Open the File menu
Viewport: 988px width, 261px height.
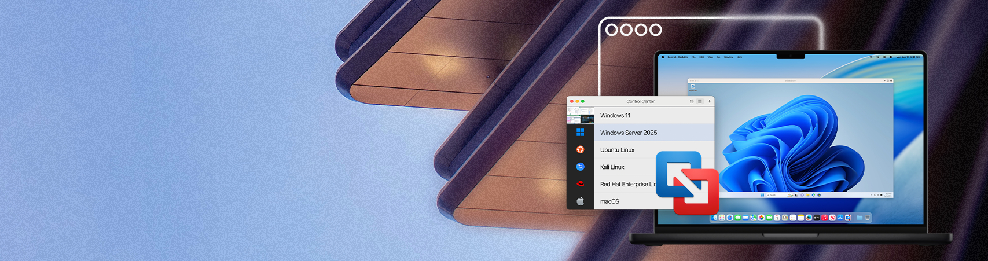pyautogui.click(x=693, y=57)
